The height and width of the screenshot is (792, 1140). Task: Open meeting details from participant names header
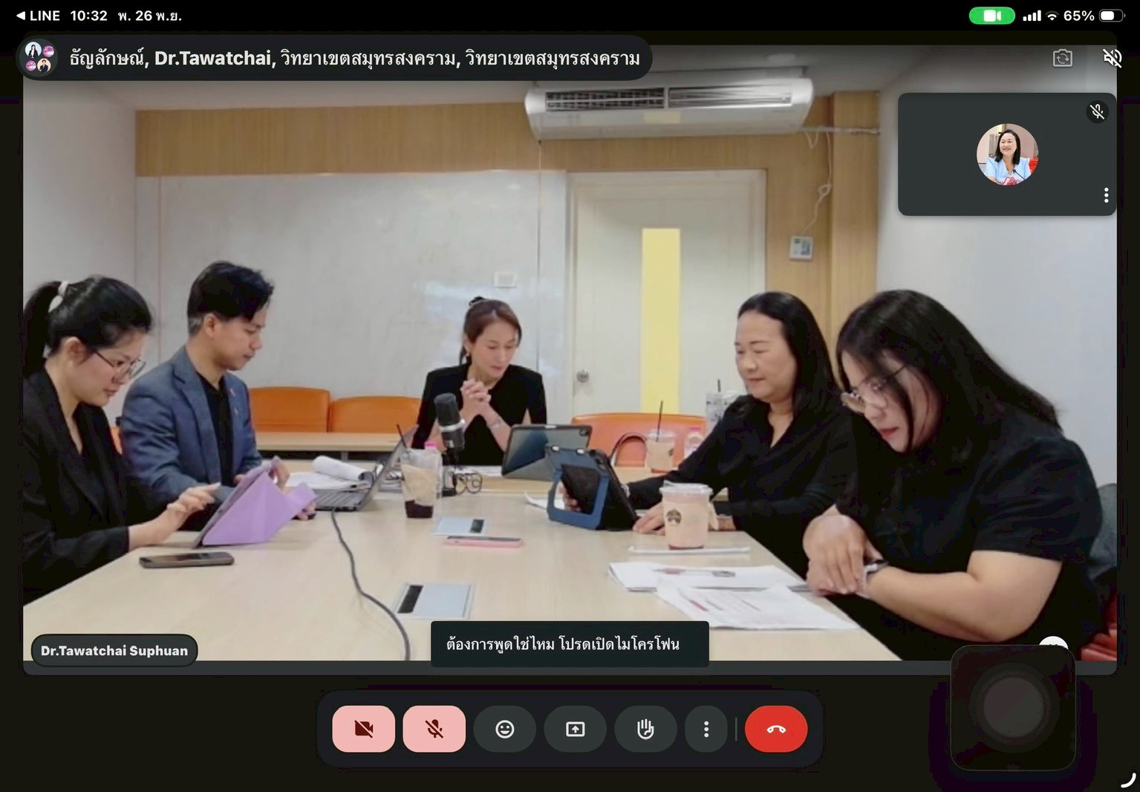354,58
